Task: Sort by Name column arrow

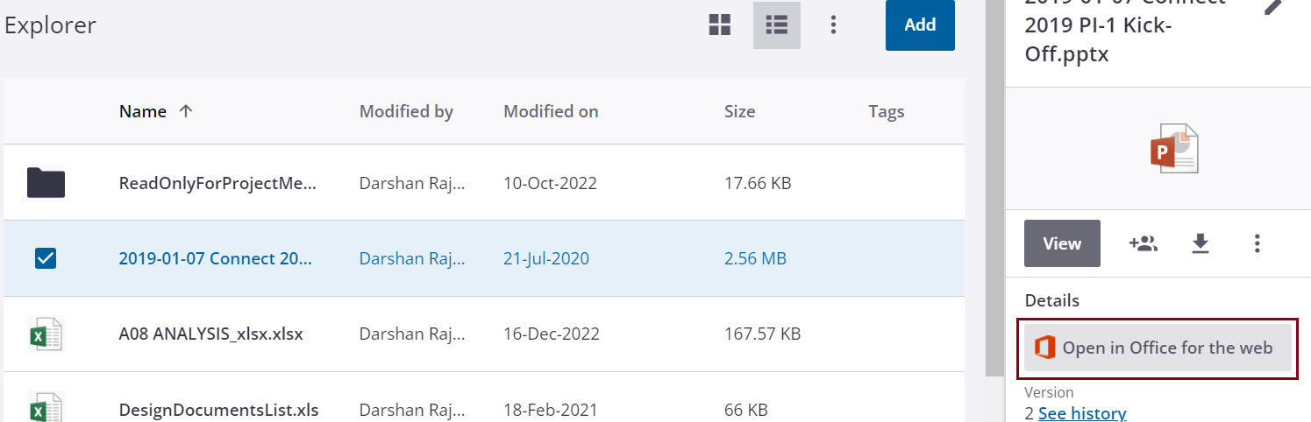Action: 185,111
